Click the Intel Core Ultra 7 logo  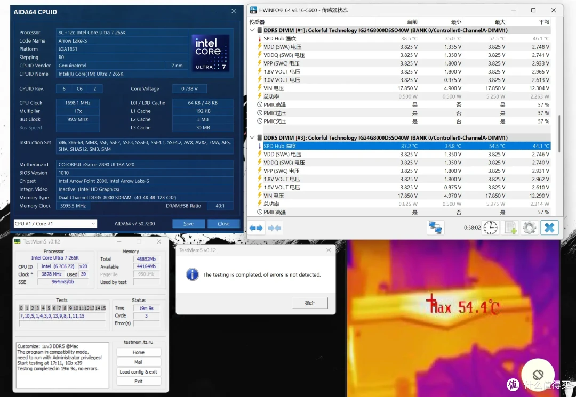pyautogui.click(x=211, y=53)
